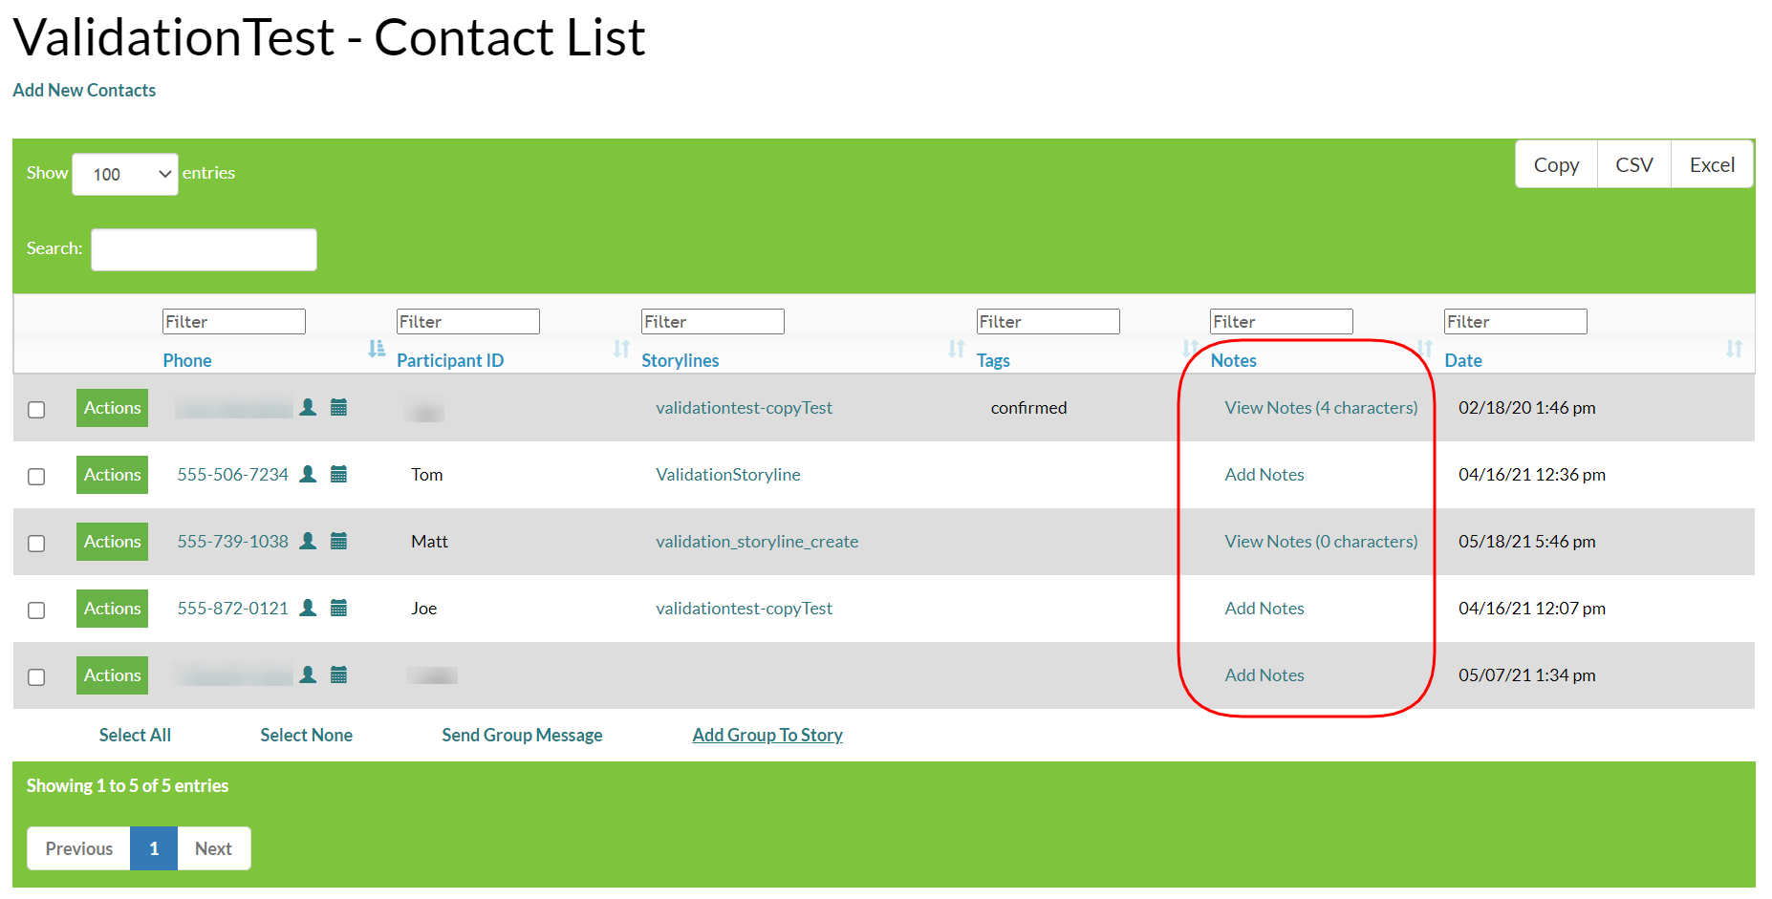Open the Actions menu for Tom

click(x=111, y=475)
